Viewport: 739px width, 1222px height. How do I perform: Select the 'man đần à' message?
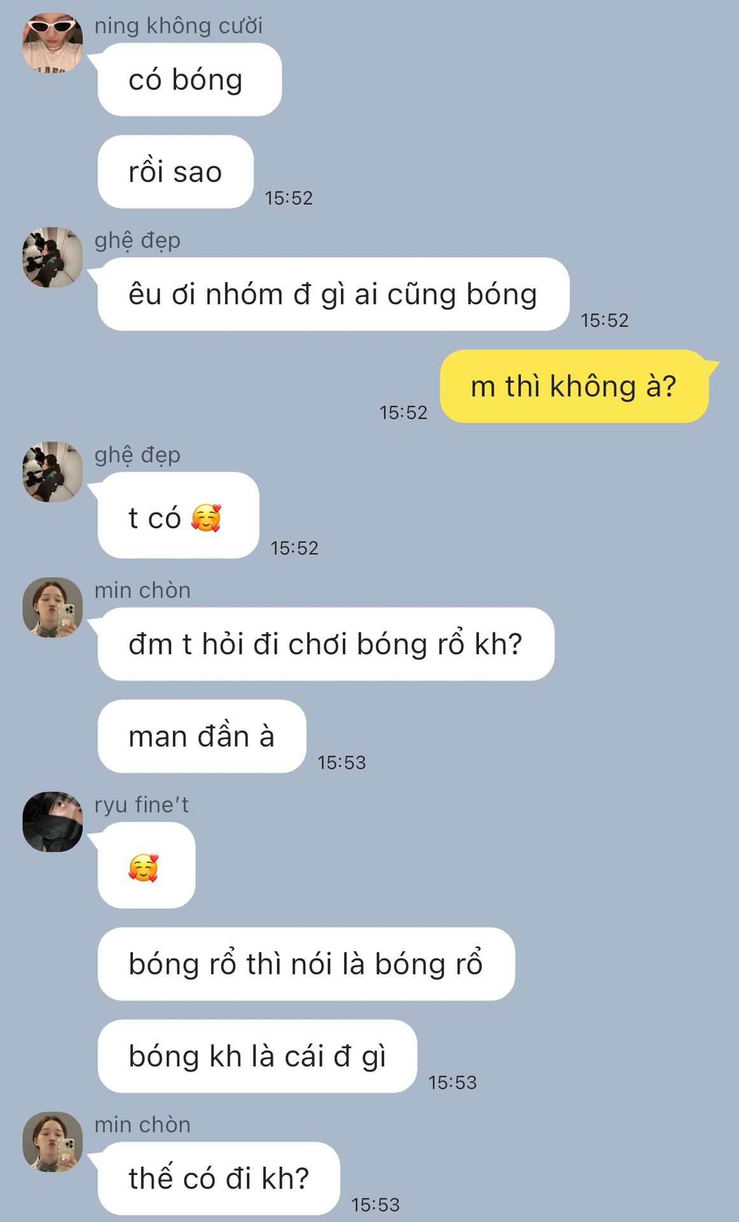pos(202,736)
